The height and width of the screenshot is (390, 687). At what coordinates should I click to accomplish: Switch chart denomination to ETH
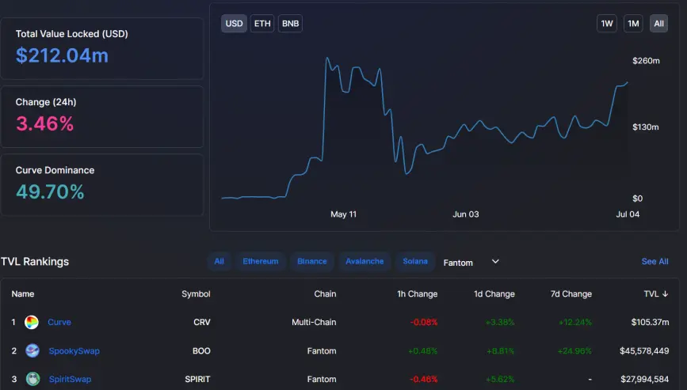point(262,24)
